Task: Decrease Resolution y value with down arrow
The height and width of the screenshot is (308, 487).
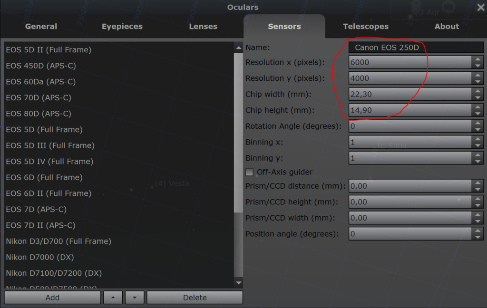Action: [x=477, y=82]
